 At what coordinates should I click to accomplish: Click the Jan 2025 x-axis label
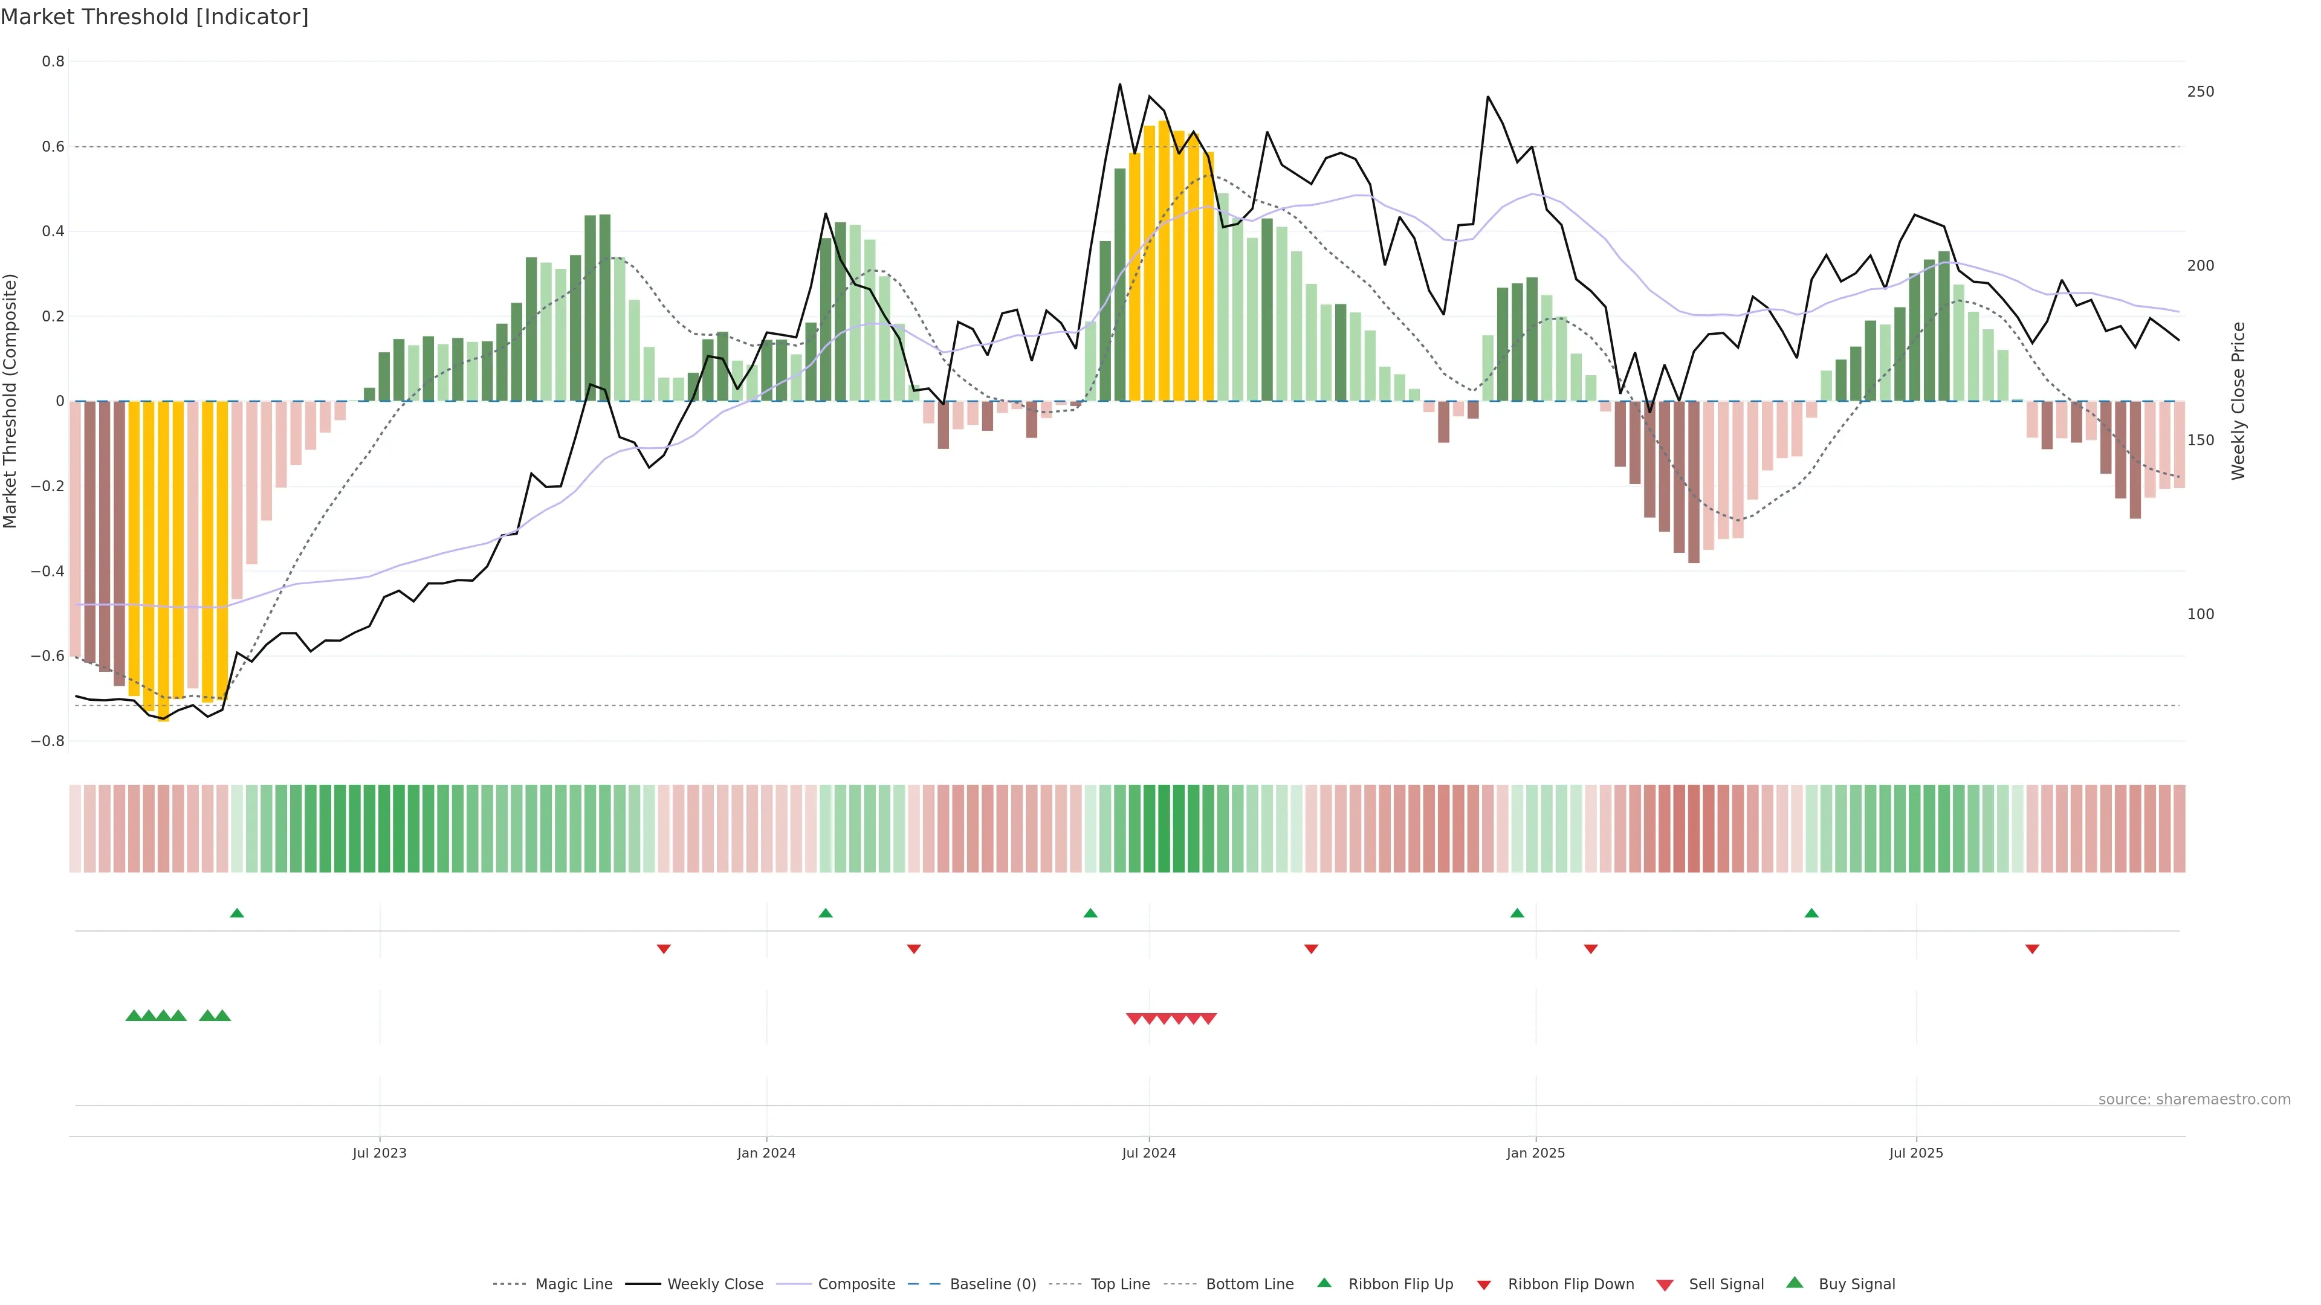point(1535,1153)
